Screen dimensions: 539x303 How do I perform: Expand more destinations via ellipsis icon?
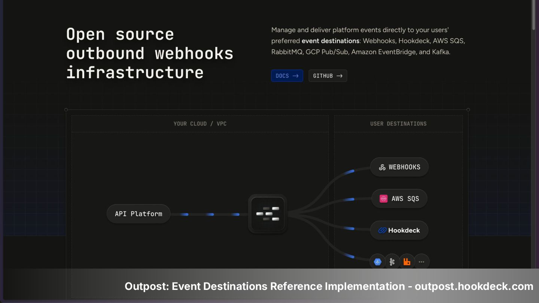pyautogui.click(x=421, y=262)
